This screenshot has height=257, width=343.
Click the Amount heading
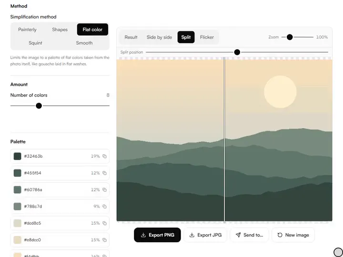coord(19,84)
